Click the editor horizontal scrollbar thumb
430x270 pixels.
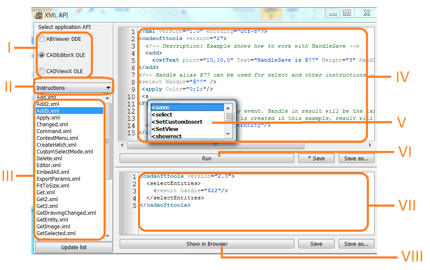[216, 145]
